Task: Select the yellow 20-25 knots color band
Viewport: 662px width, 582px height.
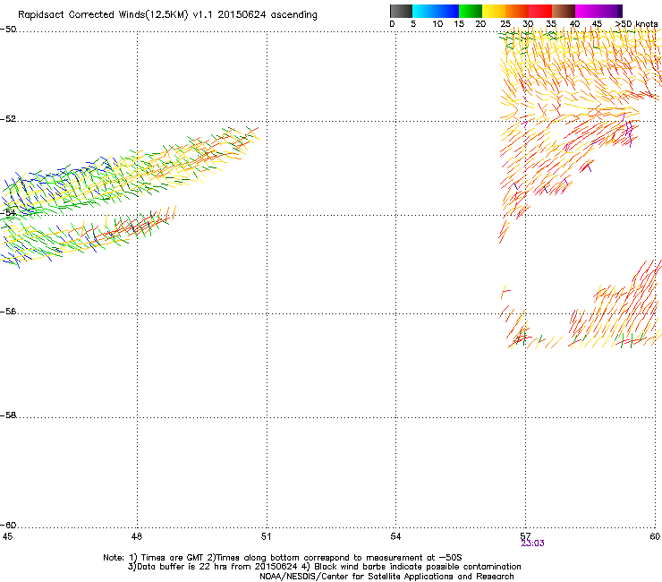Action: (x=494, y=11)
